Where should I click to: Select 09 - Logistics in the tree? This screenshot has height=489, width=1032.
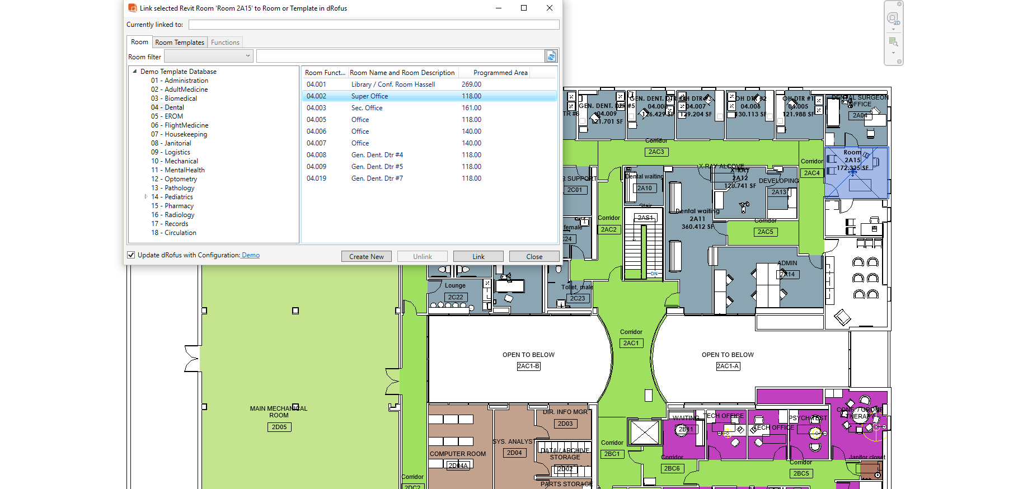(x=170, y=152)
